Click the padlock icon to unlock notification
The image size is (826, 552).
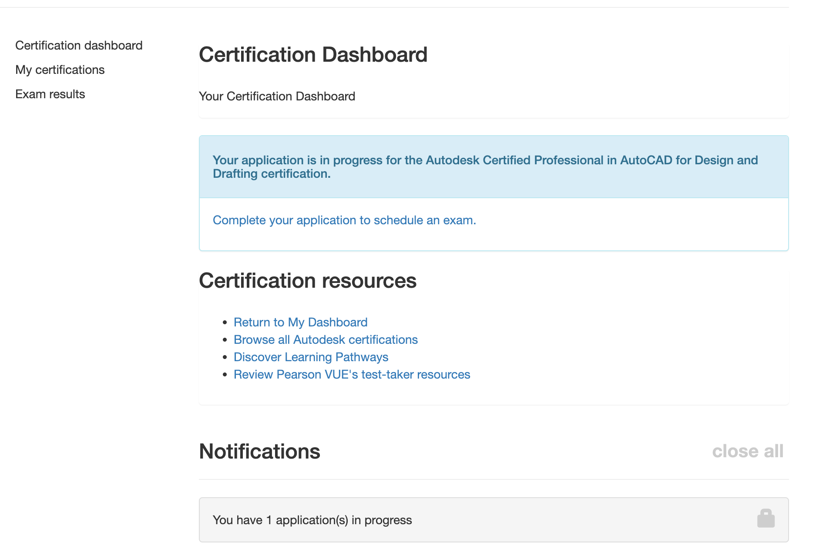pyautogui.click(x=765, y=518)
